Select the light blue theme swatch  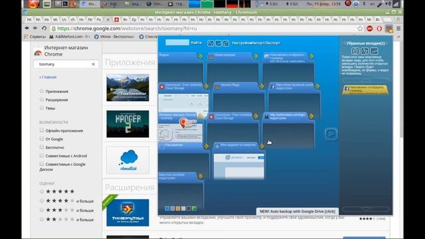point(167,208)
